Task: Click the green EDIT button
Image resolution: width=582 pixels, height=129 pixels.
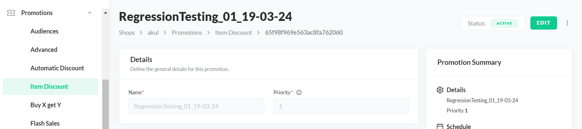Action: coord(543,23)
